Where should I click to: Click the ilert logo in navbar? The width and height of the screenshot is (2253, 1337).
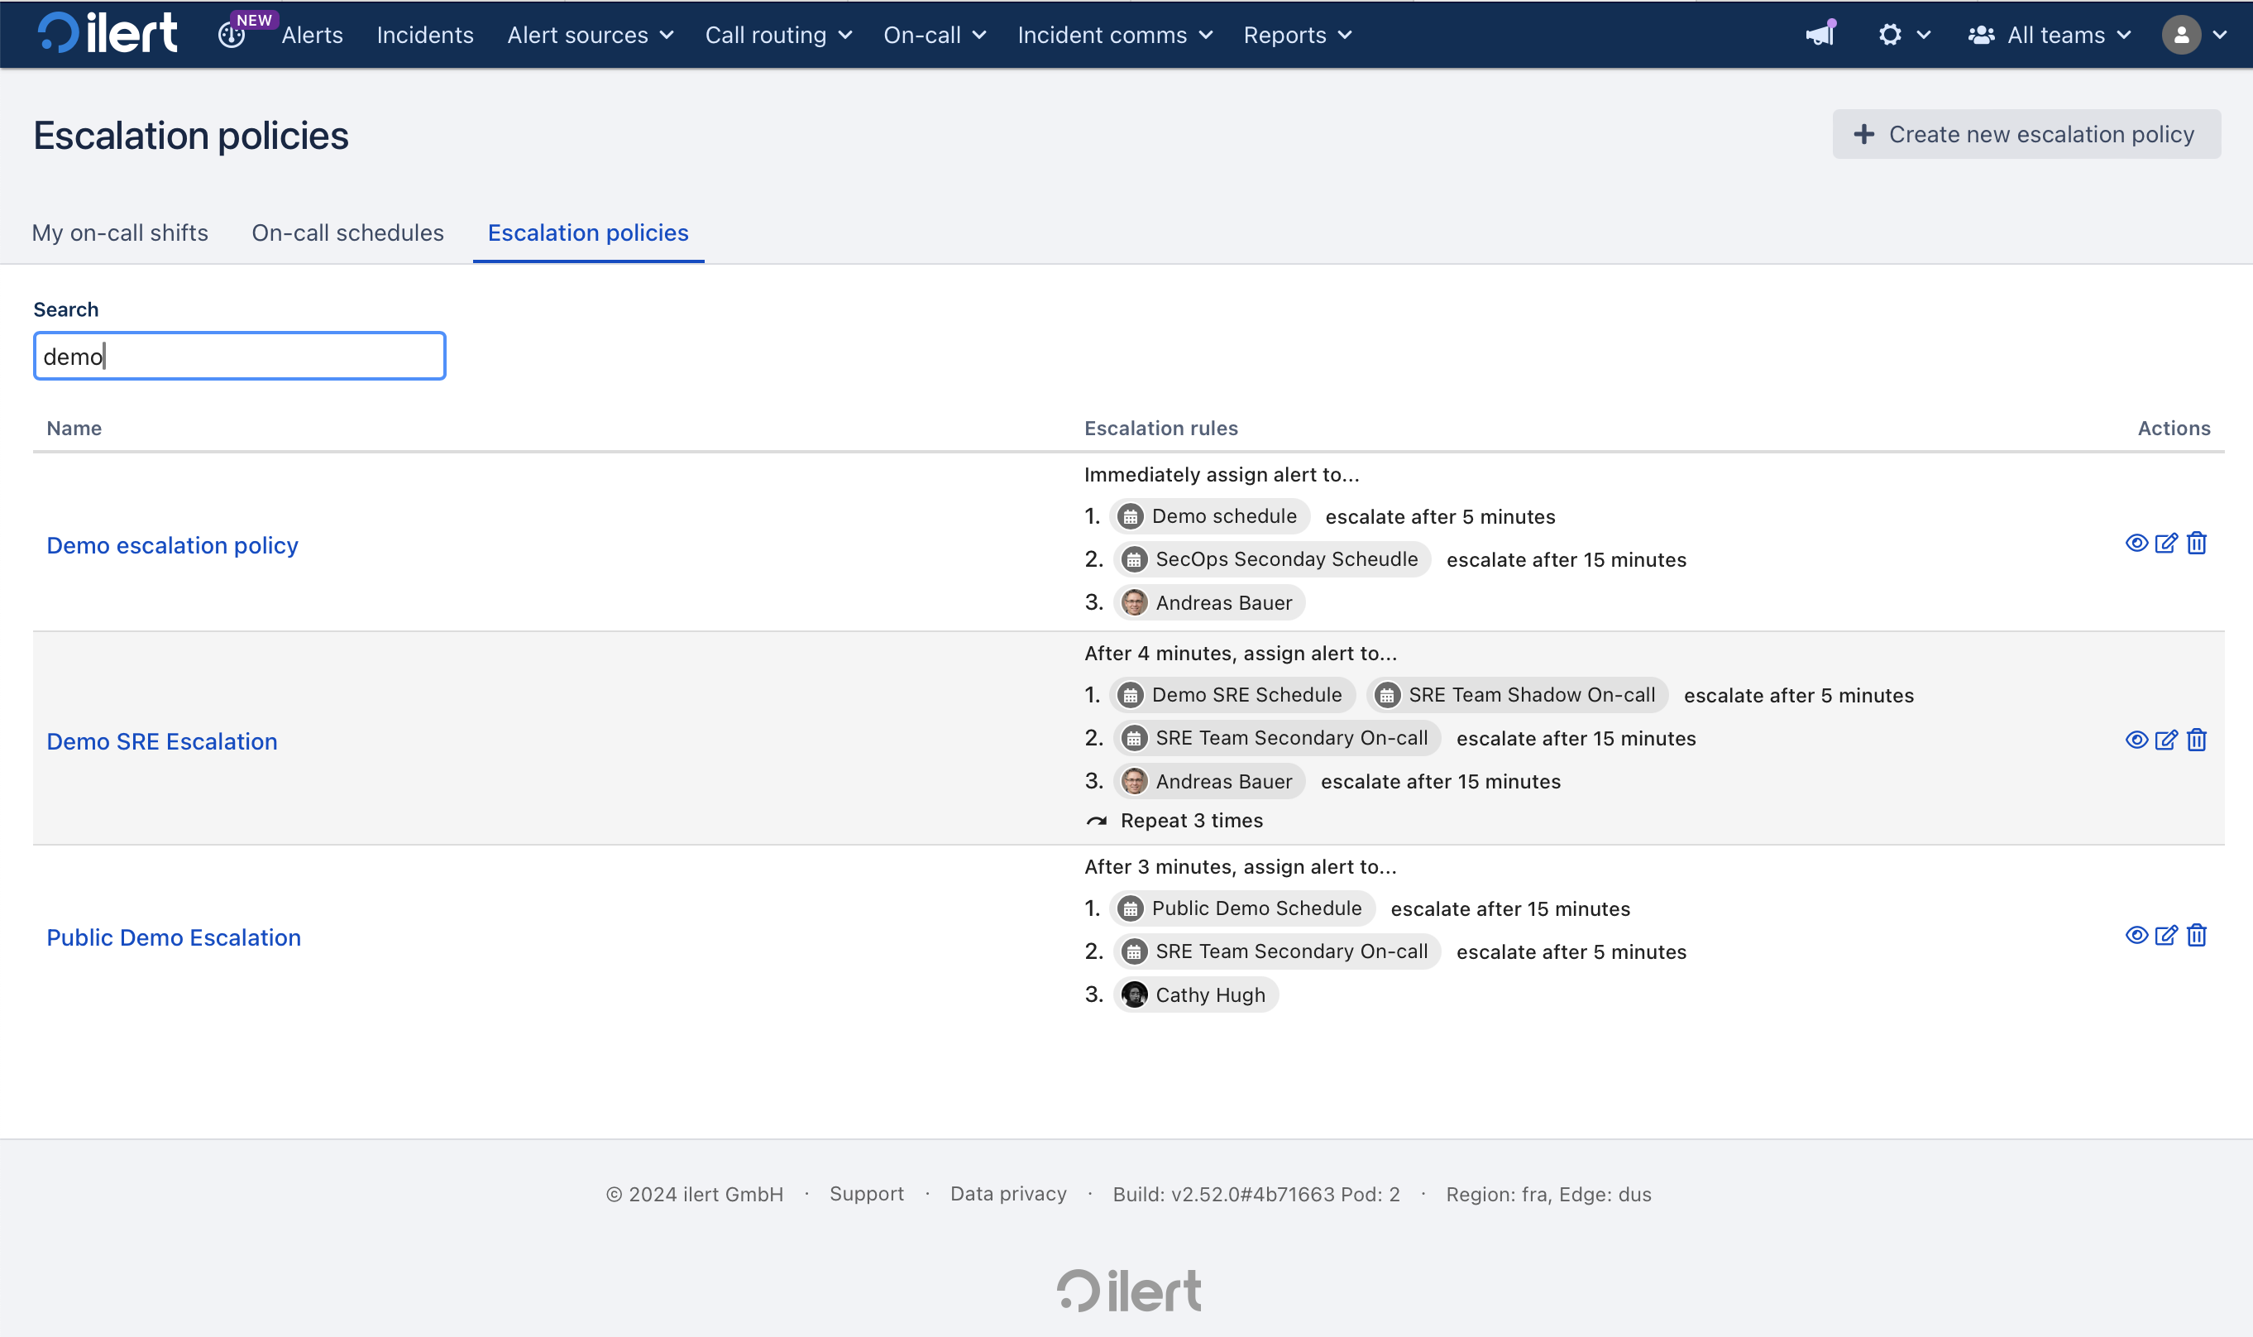coord(108,33)
